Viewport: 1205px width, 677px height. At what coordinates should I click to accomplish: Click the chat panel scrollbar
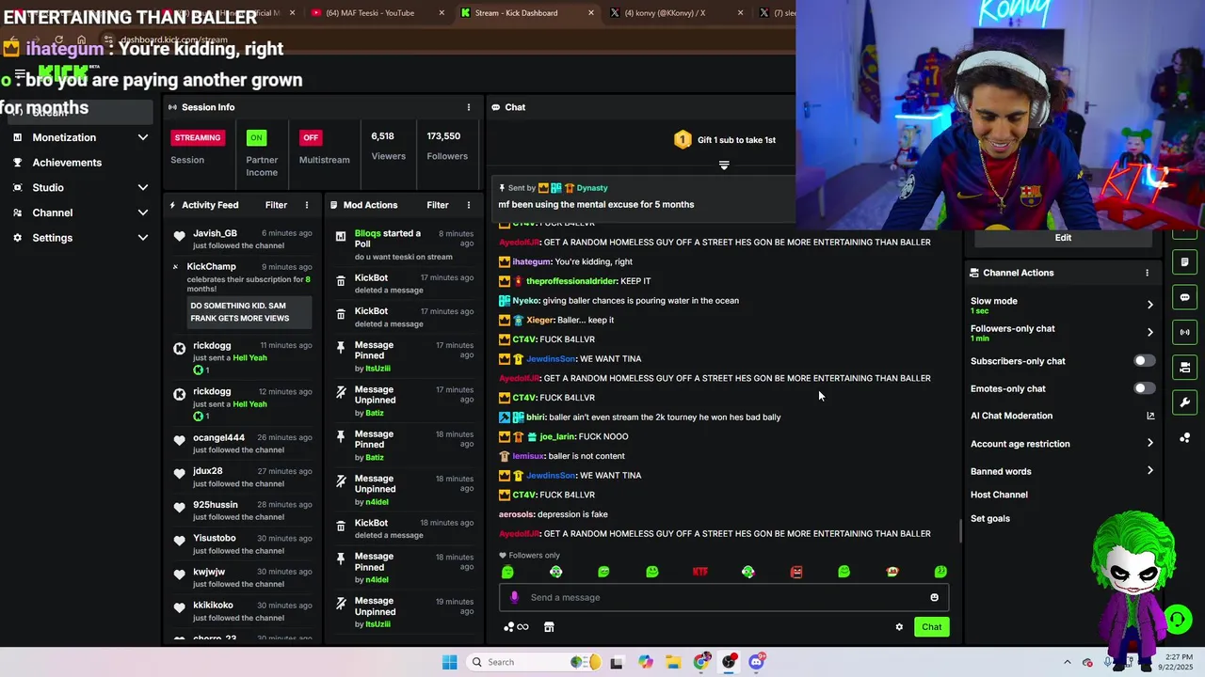click(960, 531)
